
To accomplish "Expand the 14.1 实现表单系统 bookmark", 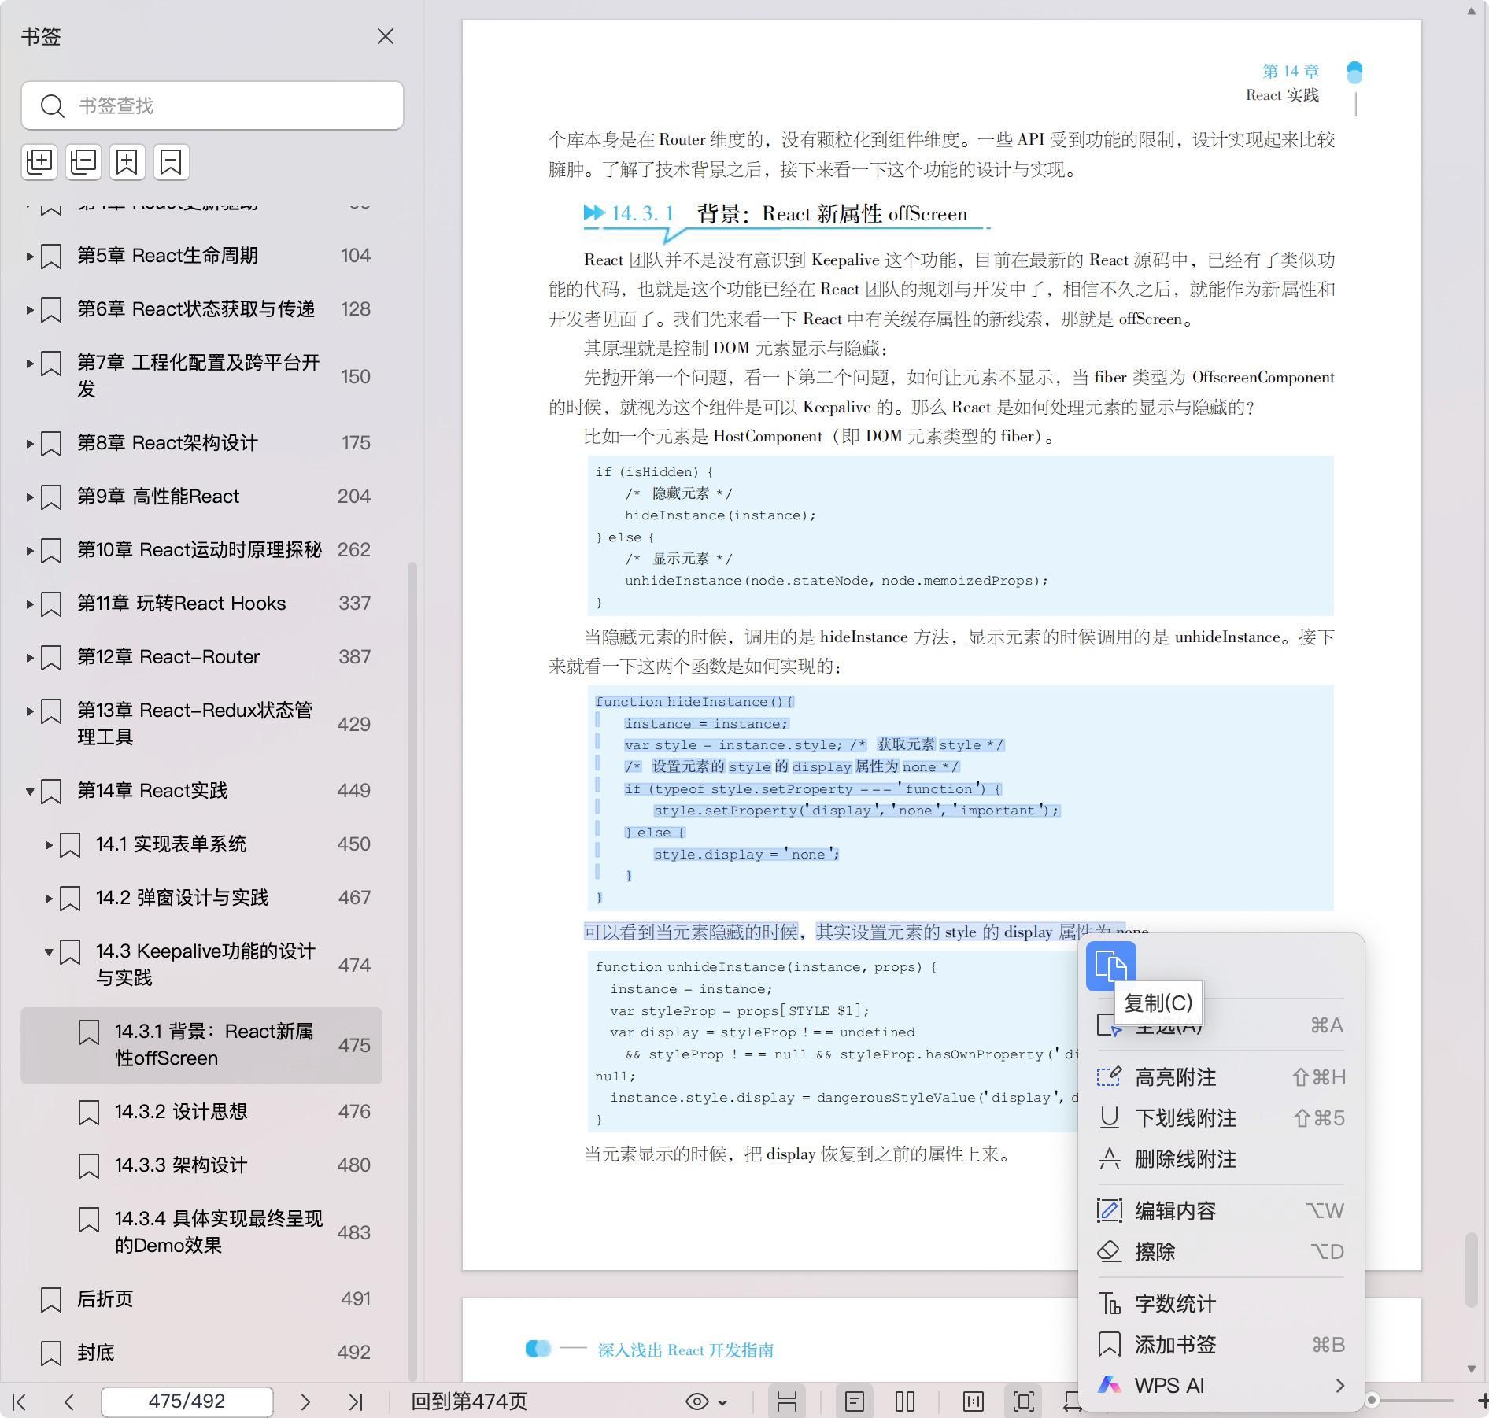I will tap(49, 844).
